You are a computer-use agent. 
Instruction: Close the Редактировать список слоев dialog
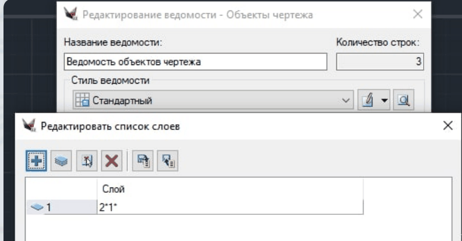click(x=447, y=126)
